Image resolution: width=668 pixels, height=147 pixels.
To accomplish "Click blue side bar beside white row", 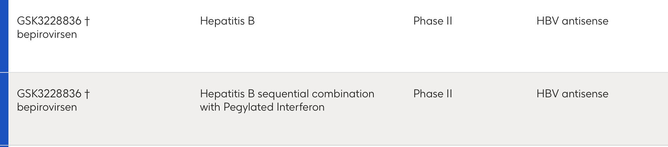I will pyautogui.click(x=4, y=36).
